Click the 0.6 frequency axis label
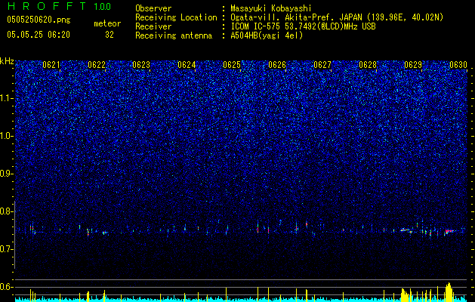The height and width of the screenshot is (302, 475). [x=7, y=287]
